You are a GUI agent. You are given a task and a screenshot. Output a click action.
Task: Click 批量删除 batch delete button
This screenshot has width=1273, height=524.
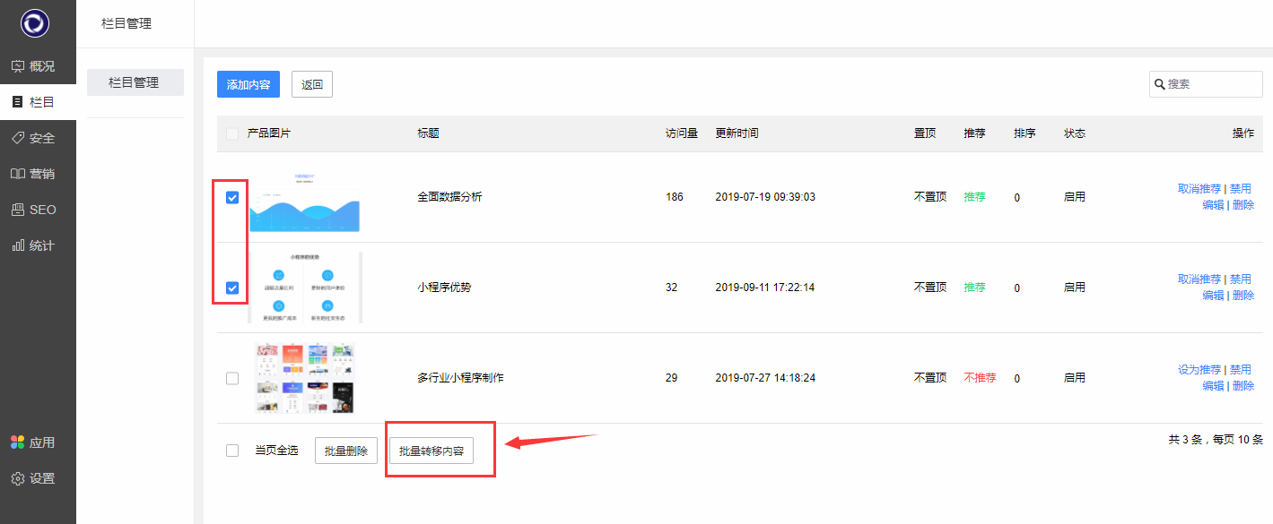[x=346, y=451]
